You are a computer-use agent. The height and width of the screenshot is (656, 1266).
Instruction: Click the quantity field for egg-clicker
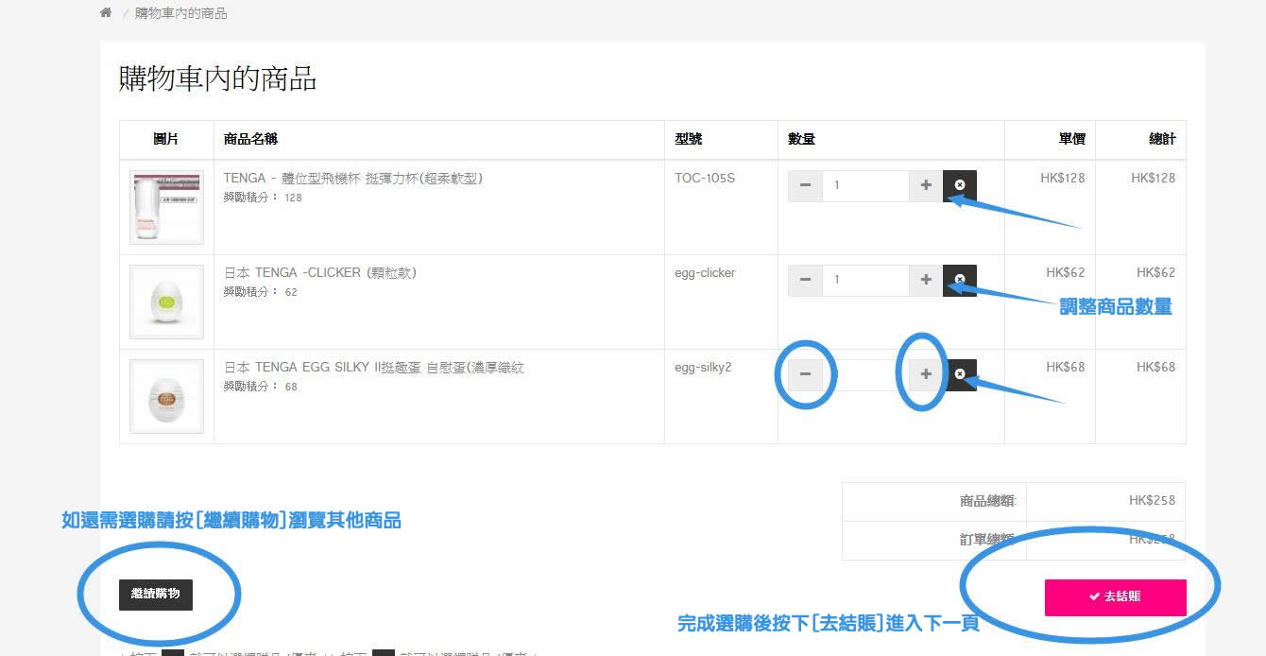865,280
